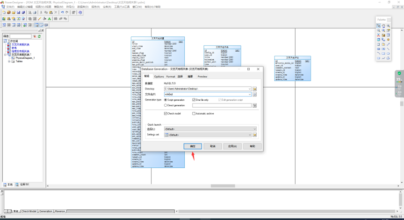Browse for Directory using the folder icon
The image size is (404, 220).
pyautogui.click(x=254, y=89)
